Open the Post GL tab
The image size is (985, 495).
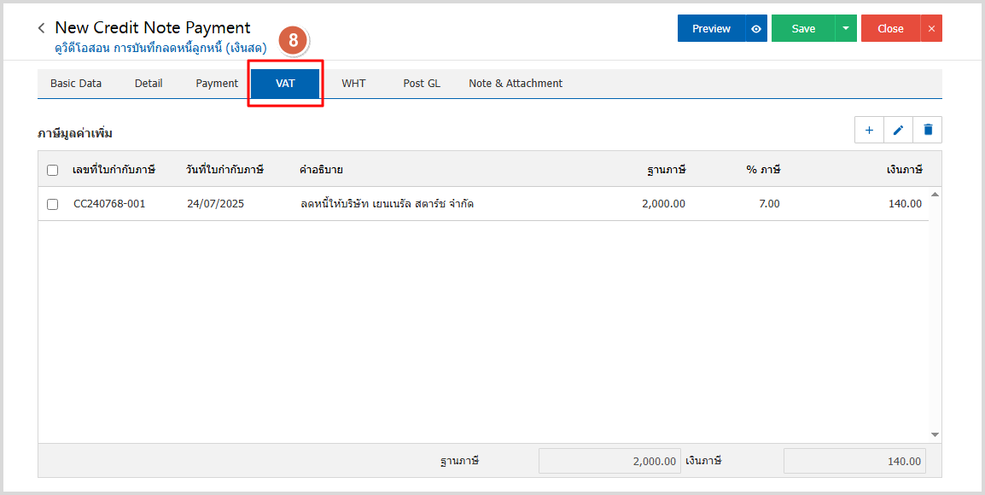pyautogui.click(x=422, y=84)
